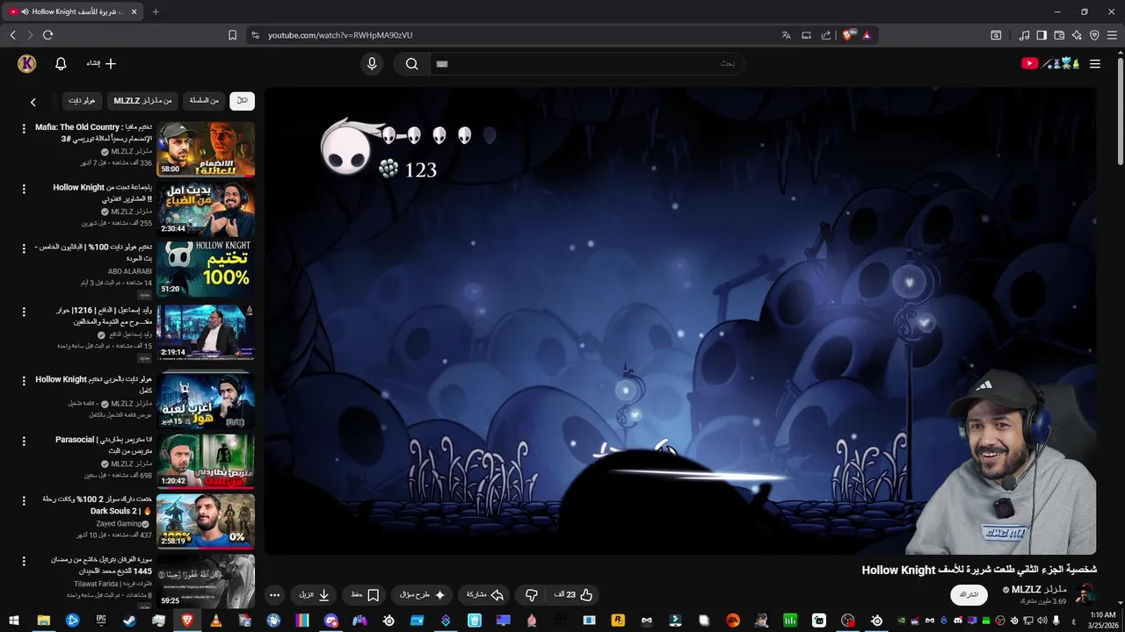Viewport: 1125px width, 632px height.
Task: Reload the page
Action: pyautogui.click(x=47, y=35)
